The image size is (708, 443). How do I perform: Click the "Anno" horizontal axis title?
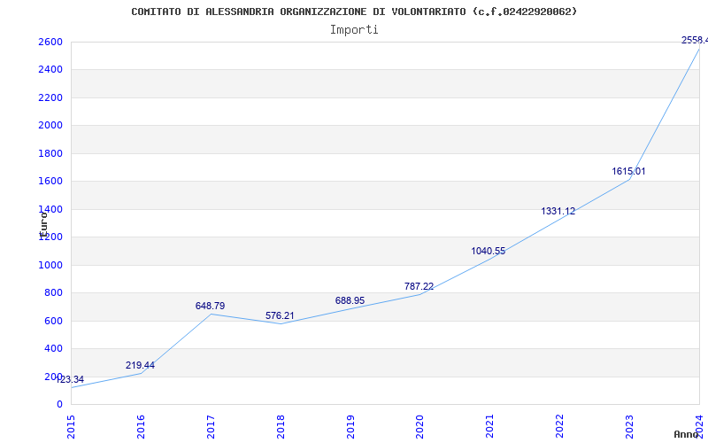click(x=689, y=434)
